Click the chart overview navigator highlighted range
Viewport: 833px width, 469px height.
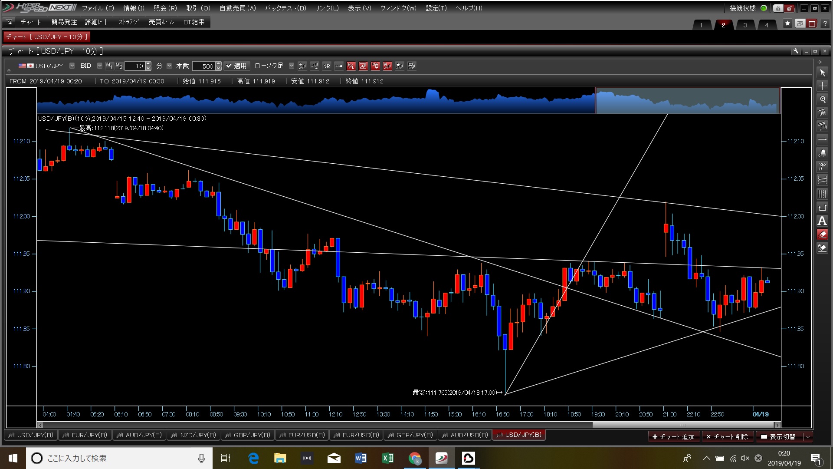pos(688,101)
